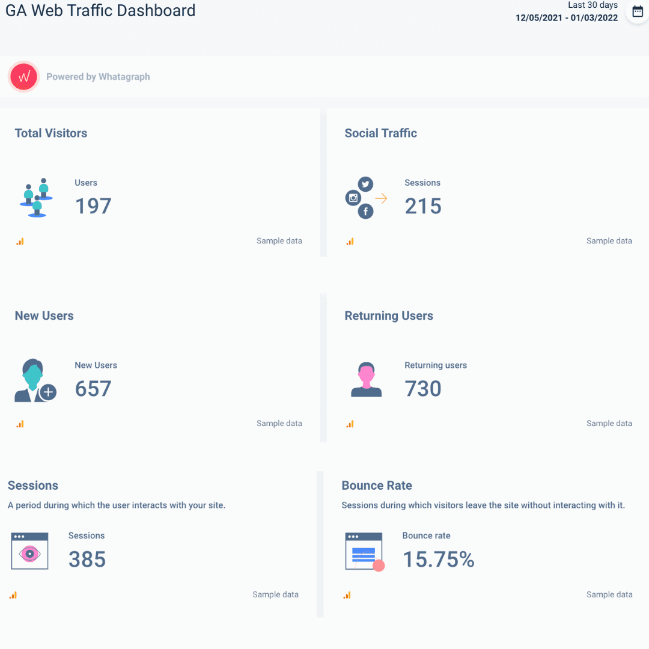The image size is (649, 649).
Task: Click the Social Traffic widget heading
Action: pos(380,133)
